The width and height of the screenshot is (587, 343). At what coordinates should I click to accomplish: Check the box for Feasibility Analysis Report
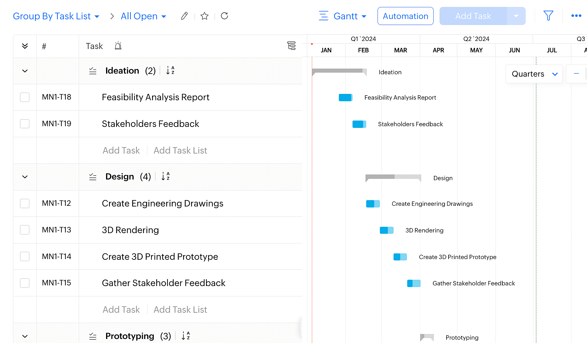pyautogui.click(x=25, y=97)
